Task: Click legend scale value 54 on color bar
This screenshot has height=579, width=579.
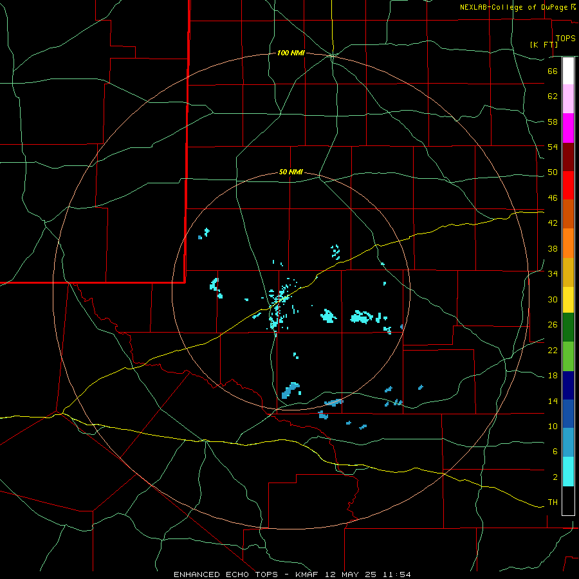Action: click(x=553, y=147)
